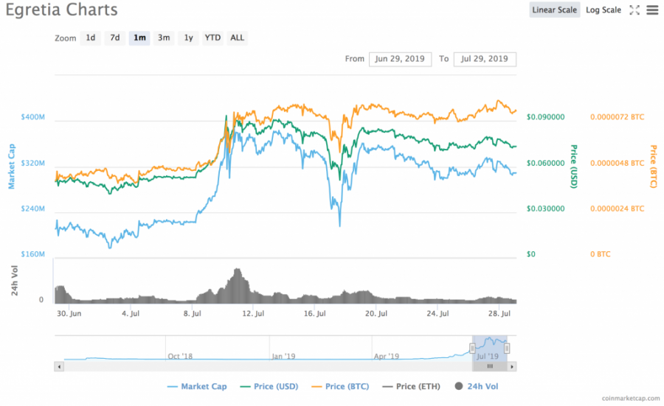664x406 pixels.
Task: Choose YTD zoom range
Action: [212, 38]
